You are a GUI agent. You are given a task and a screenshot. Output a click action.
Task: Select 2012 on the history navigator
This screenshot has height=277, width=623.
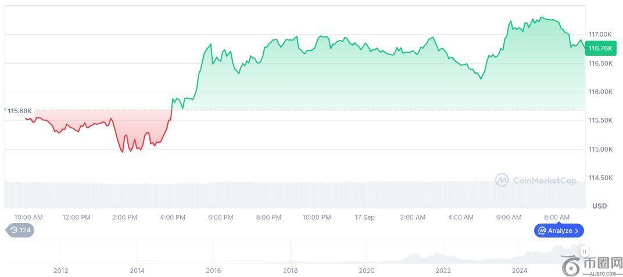[60, 270]
